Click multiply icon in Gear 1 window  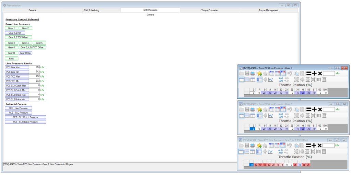click(x=320, y=73)
